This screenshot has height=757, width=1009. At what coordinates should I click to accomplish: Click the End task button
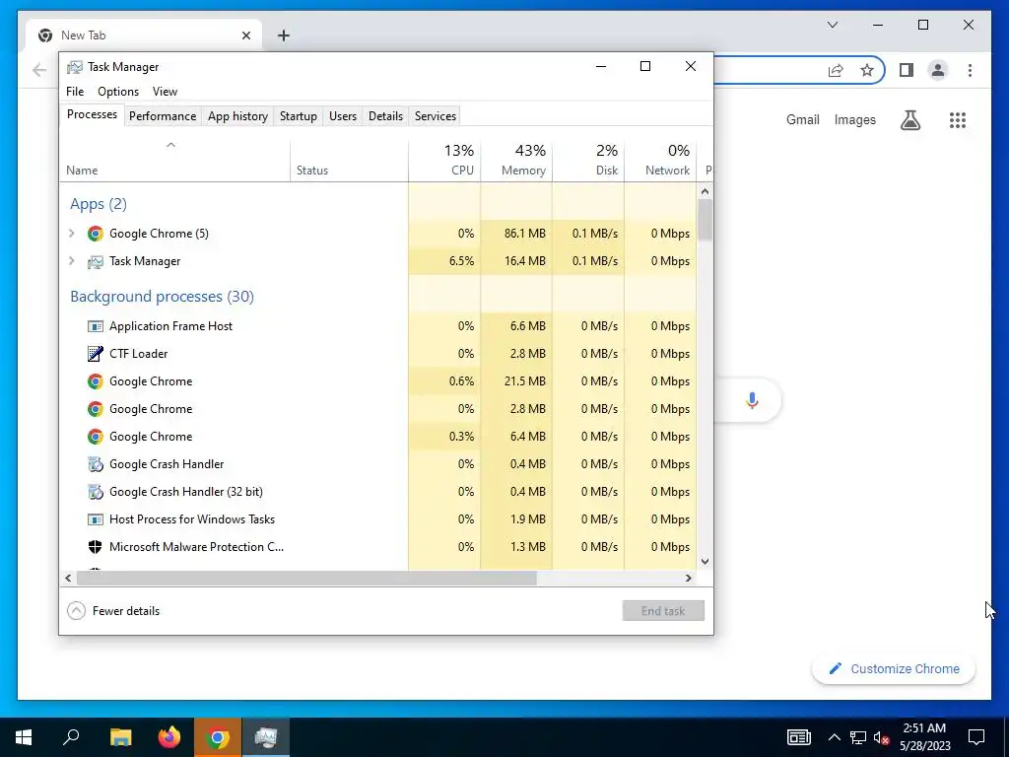point(663,611)
